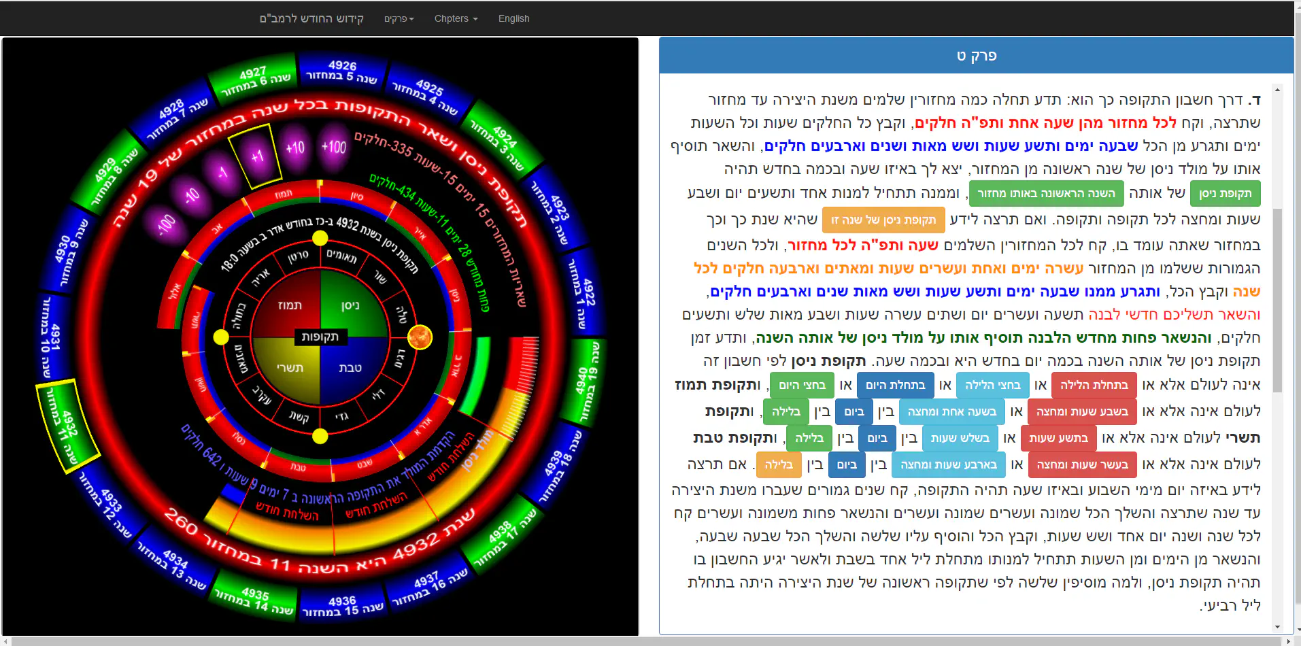Click the purple -100 button
1301x646 pixels.
(166, 223)
